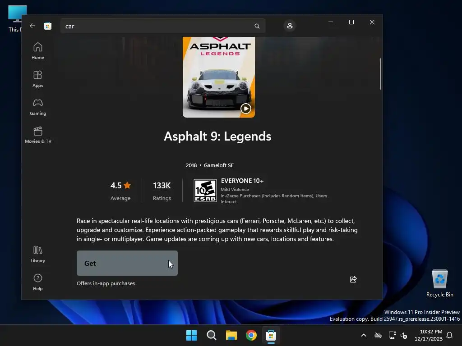Open Apps section in sidebar
This screenshot has height=346, width=462.
pos(38,79)
